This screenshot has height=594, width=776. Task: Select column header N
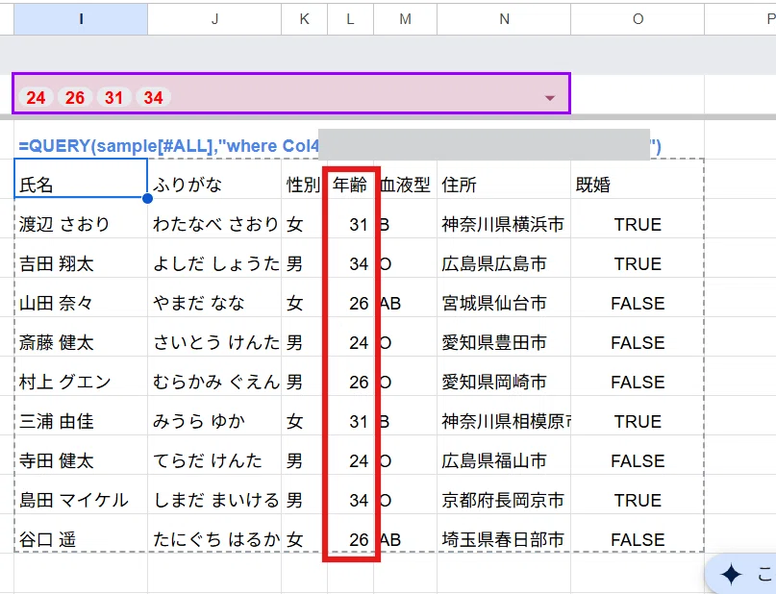504,19
